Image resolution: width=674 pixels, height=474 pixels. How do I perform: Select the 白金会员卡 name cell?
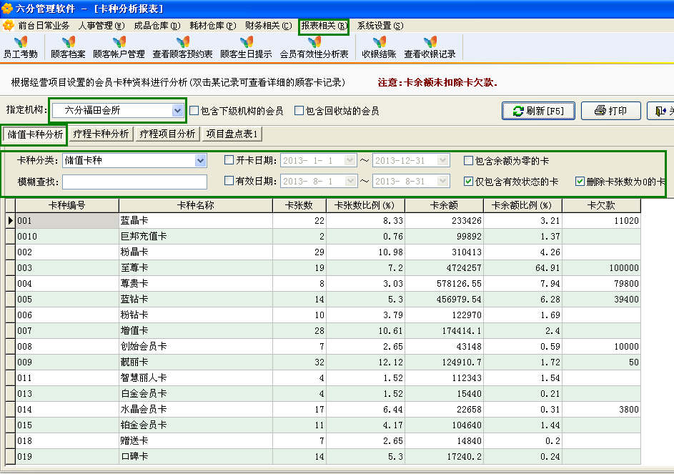click(196, 393)
